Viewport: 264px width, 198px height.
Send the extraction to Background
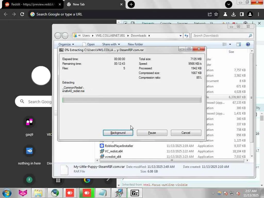118,133
